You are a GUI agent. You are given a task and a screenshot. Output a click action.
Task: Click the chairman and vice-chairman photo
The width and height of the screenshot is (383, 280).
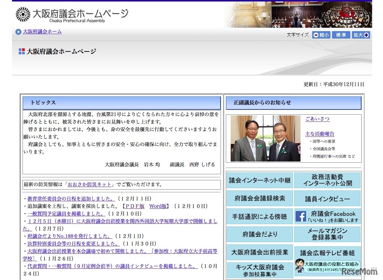(265, 138)
